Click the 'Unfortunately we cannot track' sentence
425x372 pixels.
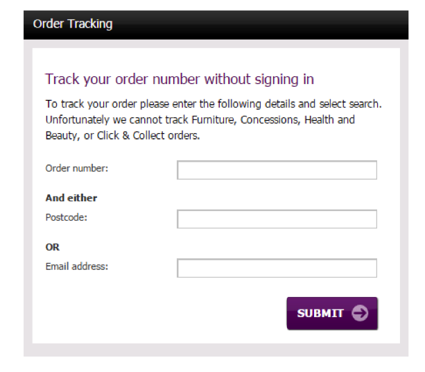200,128
